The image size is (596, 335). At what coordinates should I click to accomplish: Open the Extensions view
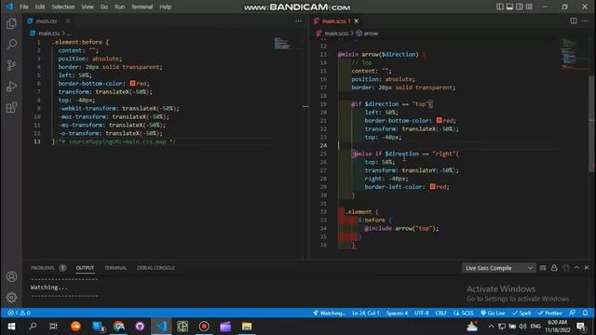pyautogui.click(x=11, y=108)
